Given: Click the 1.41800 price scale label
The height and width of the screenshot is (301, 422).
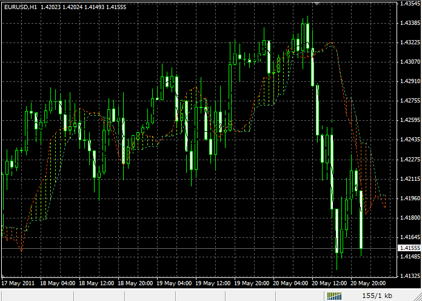Looking at the screenshot, I should pos(410,218).
